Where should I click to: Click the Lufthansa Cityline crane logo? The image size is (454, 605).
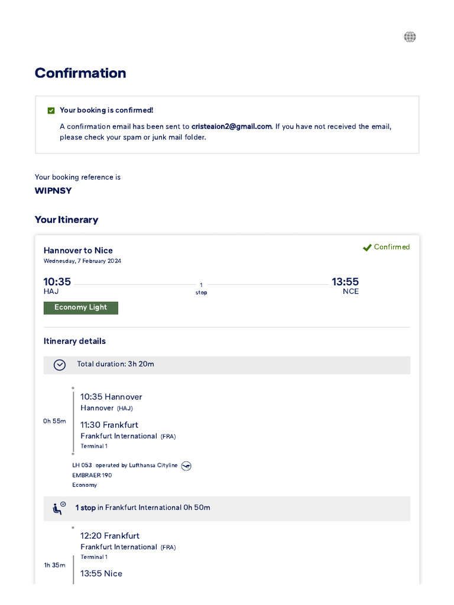point(186,466)
